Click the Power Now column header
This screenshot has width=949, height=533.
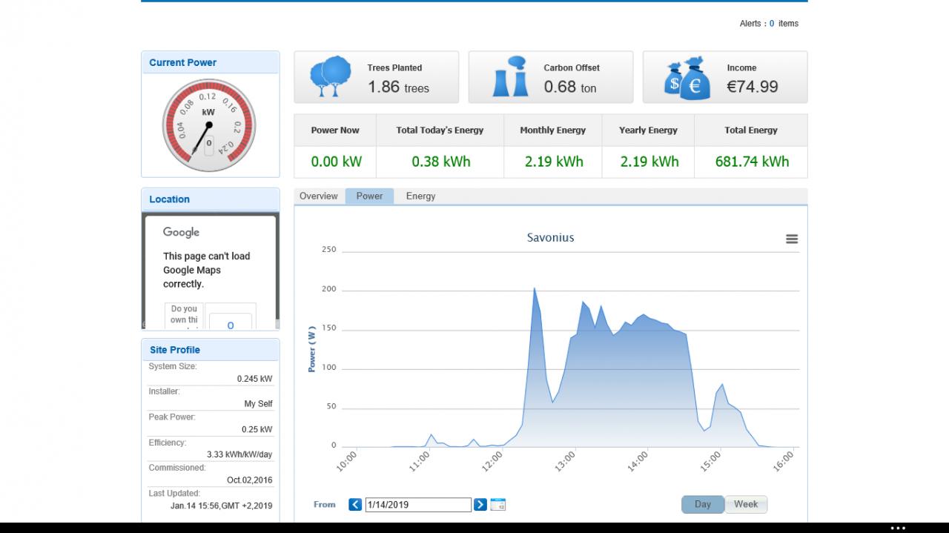click(x=335, y=130)
